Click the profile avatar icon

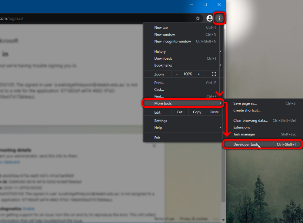coord(209,18)
